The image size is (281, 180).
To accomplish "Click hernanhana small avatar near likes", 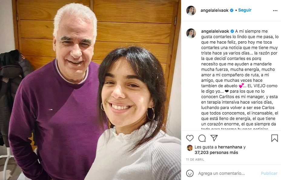I will point(190,148).
